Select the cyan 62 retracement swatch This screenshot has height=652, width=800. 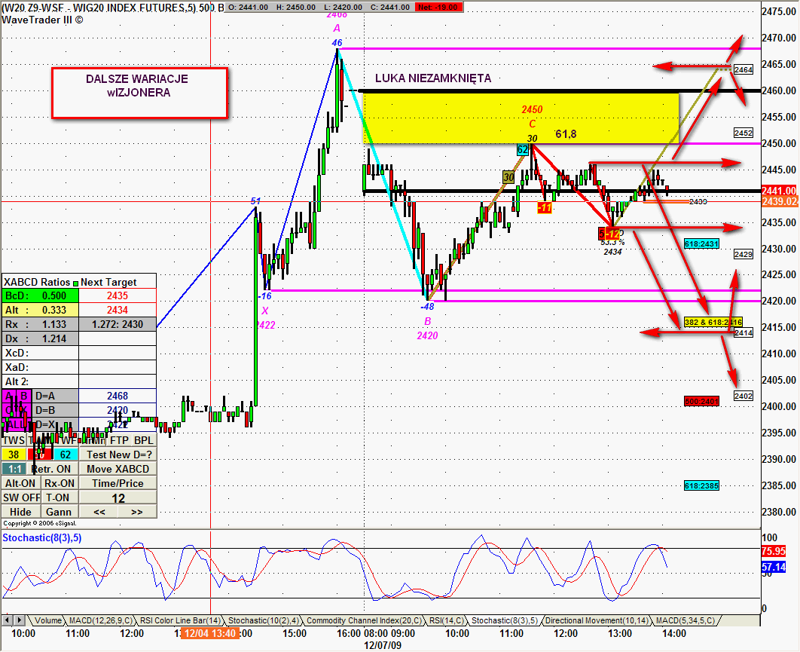[66, 455]
